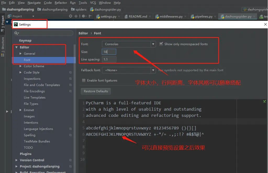
Task: Select Live Templates setting
Action: click(35, 97)
